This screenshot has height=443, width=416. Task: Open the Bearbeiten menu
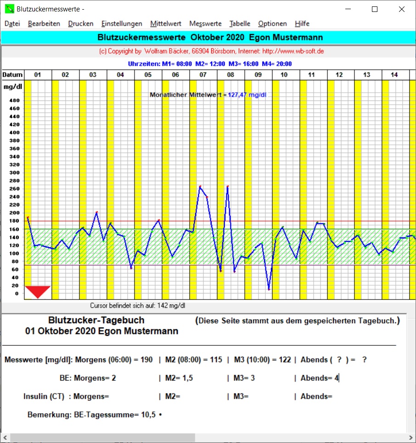44,24
